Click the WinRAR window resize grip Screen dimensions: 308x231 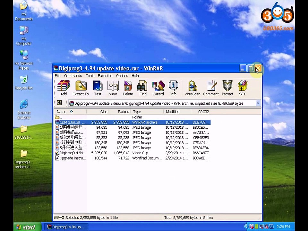pos(260,218)
